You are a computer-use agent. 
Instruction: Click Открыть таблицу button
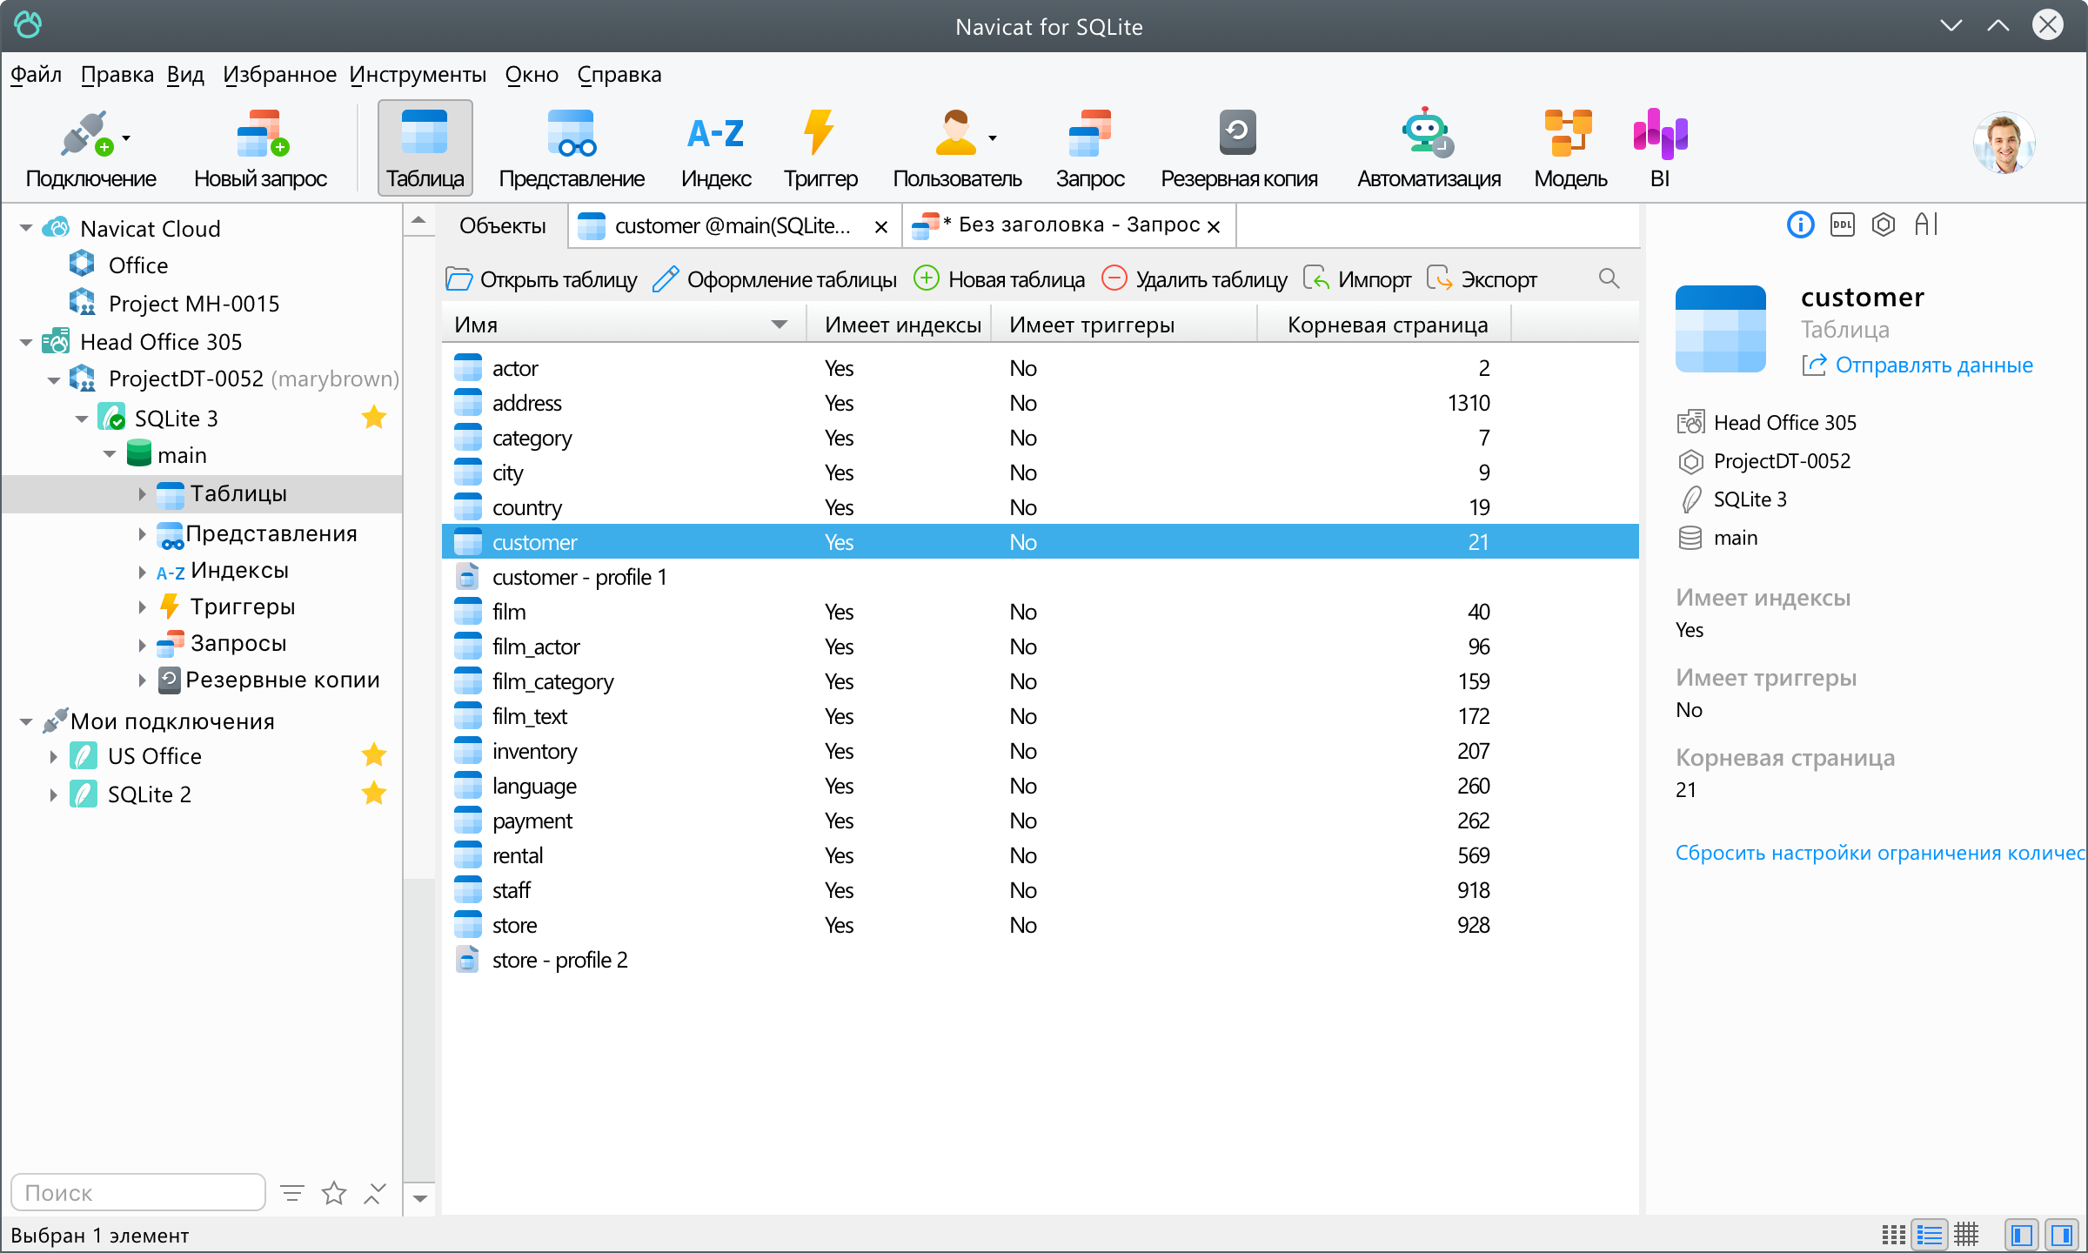(542, 279)
